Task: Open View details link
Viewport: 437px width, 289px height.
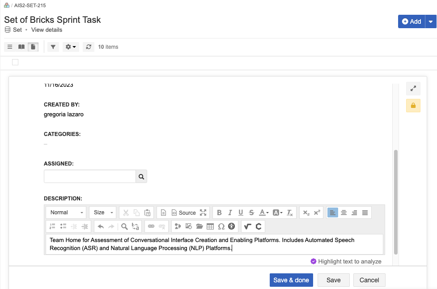Action: (47, 30)
